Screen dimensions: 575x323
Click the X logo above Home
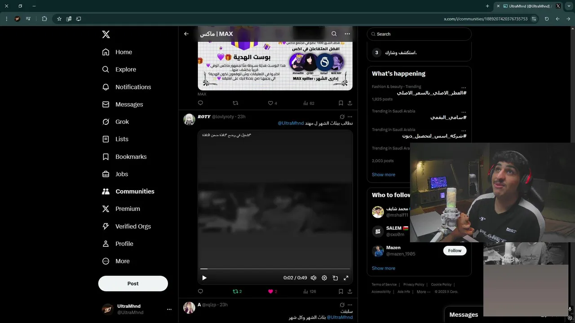106,35
